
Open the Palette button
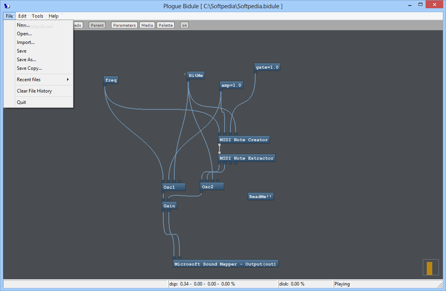point(166,25)
